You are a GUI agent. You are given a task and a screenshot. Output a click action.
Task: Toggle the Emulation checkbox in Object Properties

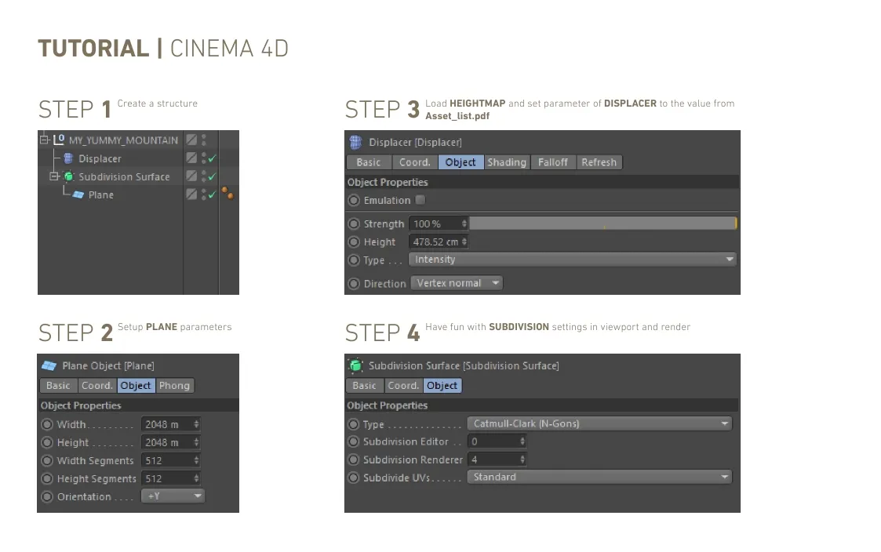pos(420,200)
